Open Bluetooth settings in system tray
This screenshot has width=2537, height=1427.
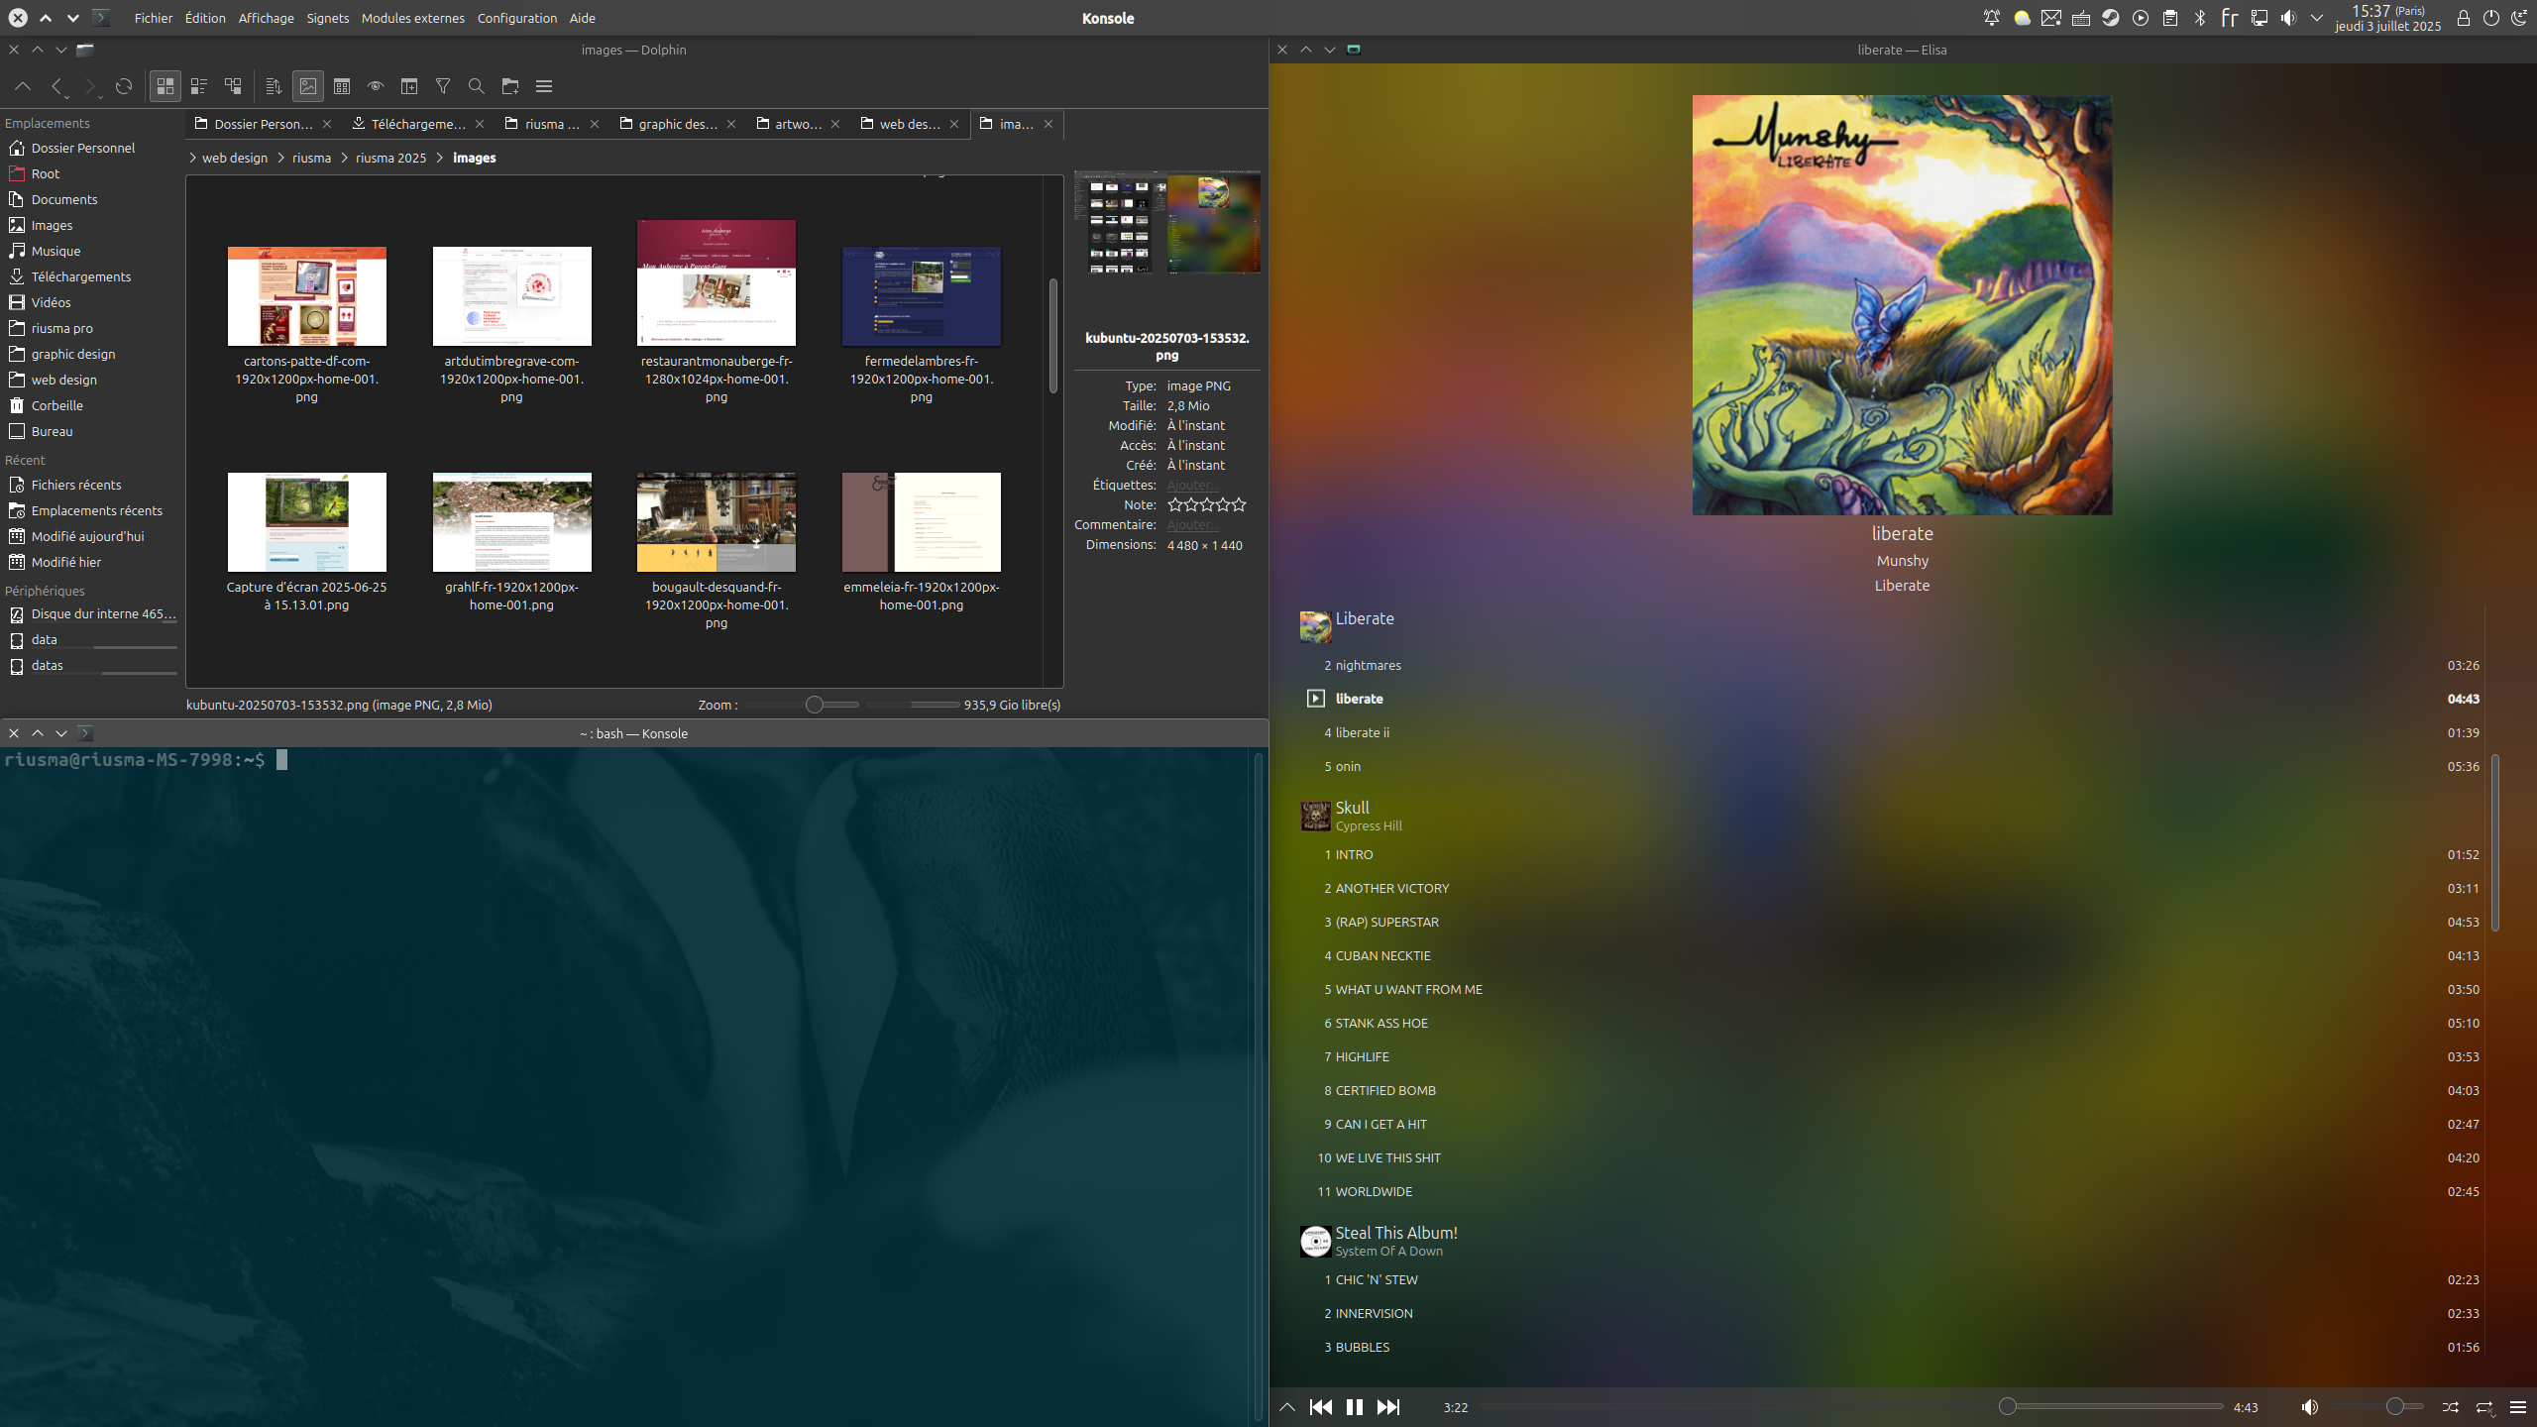(2200, 18)
